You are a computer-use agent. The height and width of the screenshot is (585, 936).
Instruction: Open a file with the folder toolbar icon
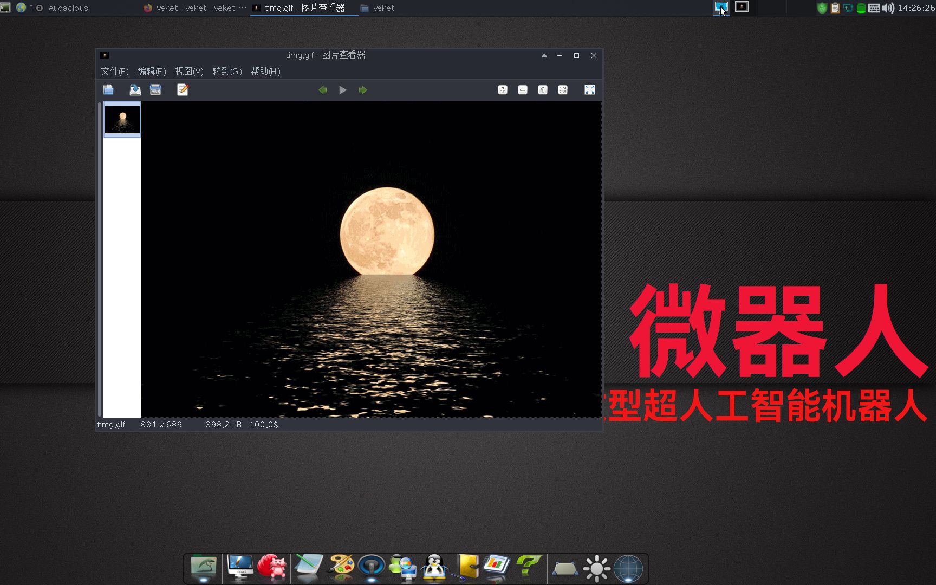coord(108,90)
